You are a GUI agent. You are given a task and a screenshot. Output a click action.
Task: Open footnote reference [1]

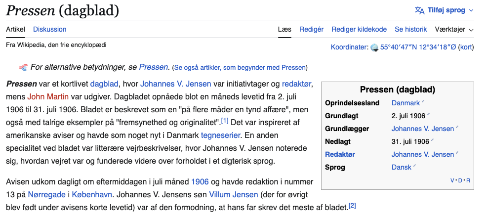point(225,121)
